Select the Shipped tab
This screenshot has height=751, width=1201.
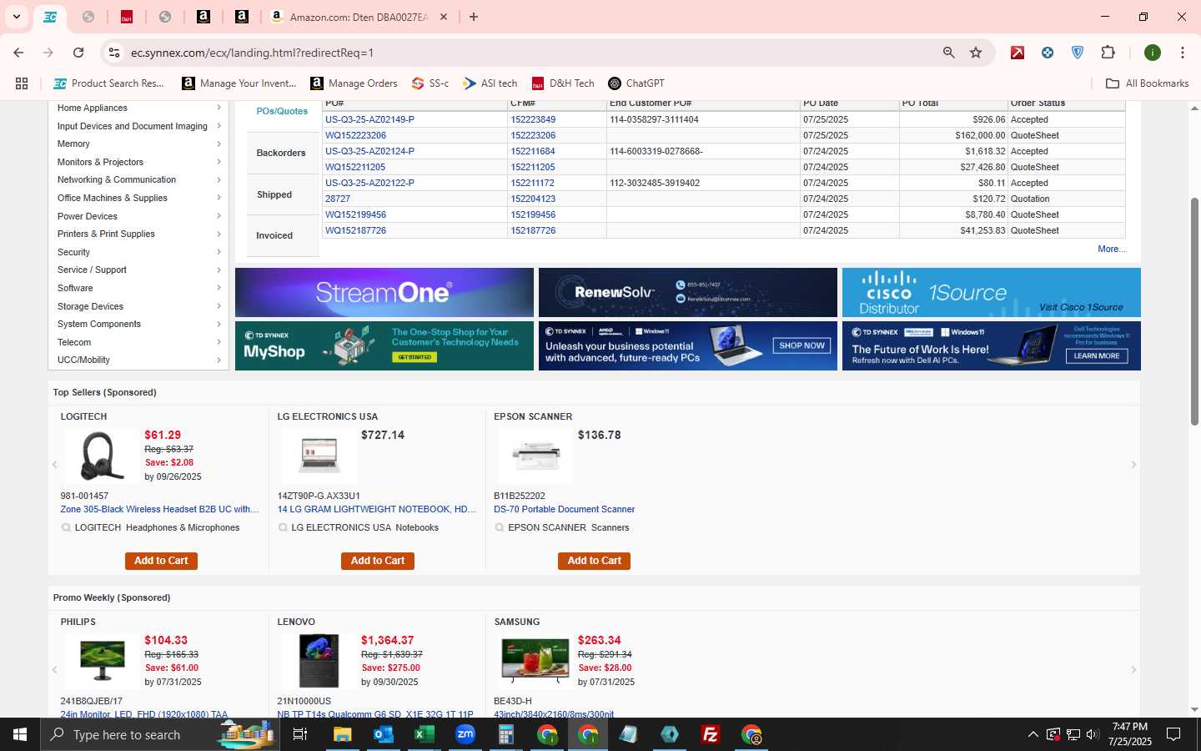pos(274,194)
